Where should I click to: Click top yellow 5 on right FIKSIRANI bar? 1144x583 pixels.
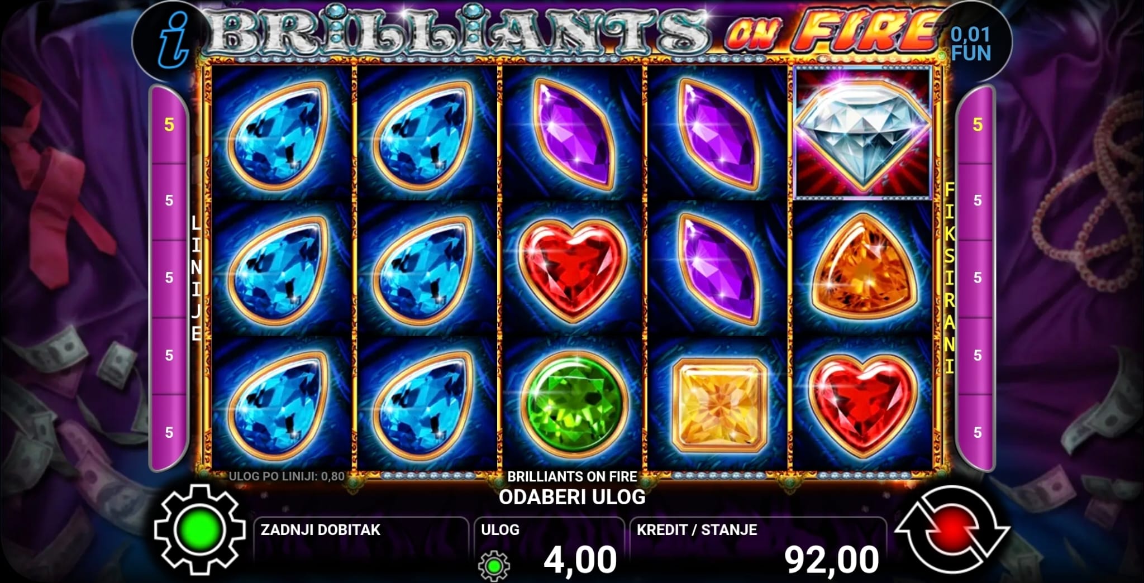[977, 125]
